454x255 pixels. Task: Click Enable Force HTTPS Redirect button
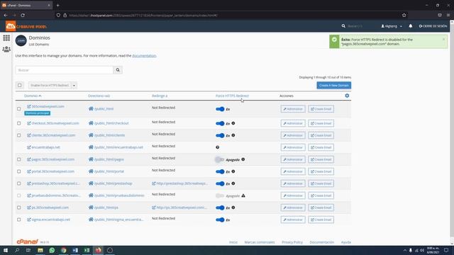tap(50, 85)
